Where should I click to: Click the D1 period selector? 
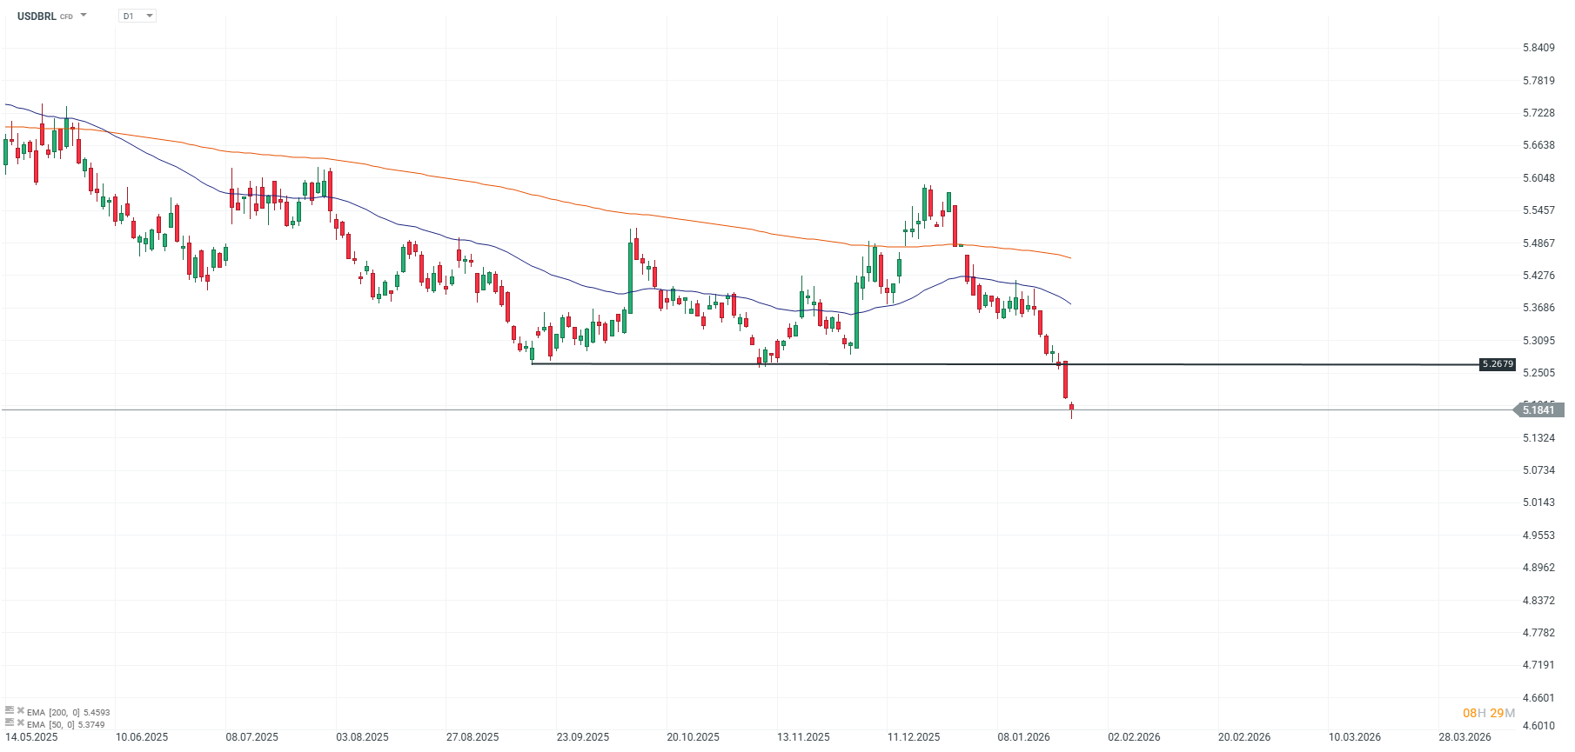137,16
